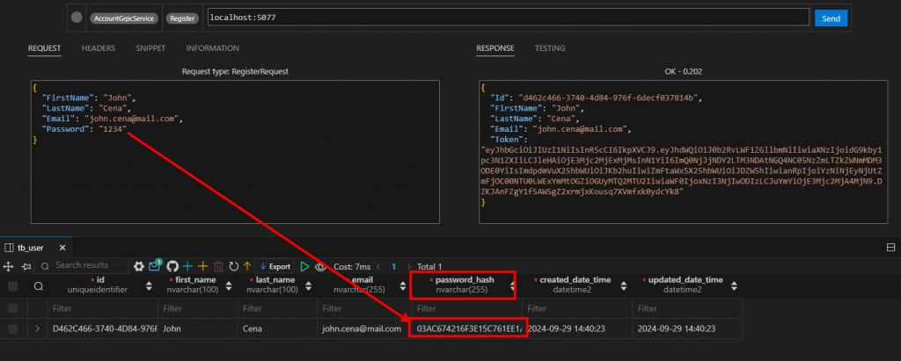Sort by the id column arrows
The width and height of the screenshot is (901, 361).
coord(149,285)
